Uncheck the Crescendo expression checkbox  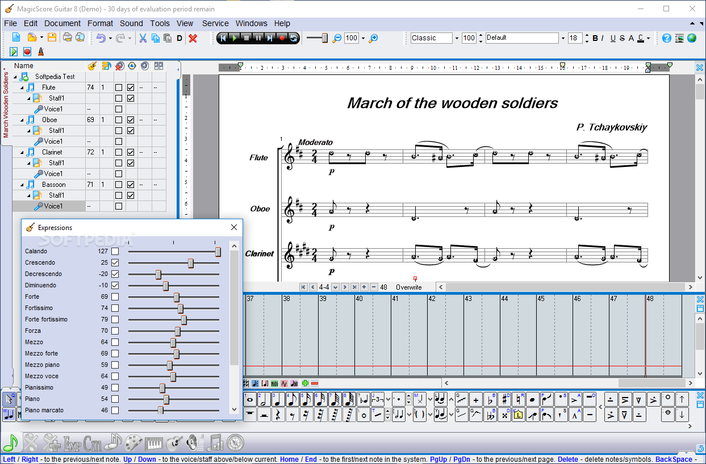pos(115,262)
